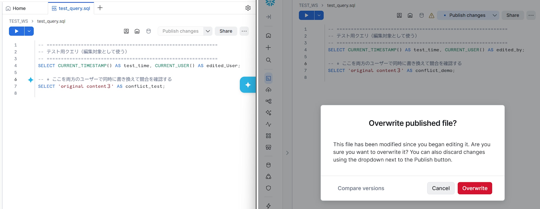This screenshot has height=209, width=540.
Task: Open the Monitoring pulse icon
Action: tap(268, 124)
